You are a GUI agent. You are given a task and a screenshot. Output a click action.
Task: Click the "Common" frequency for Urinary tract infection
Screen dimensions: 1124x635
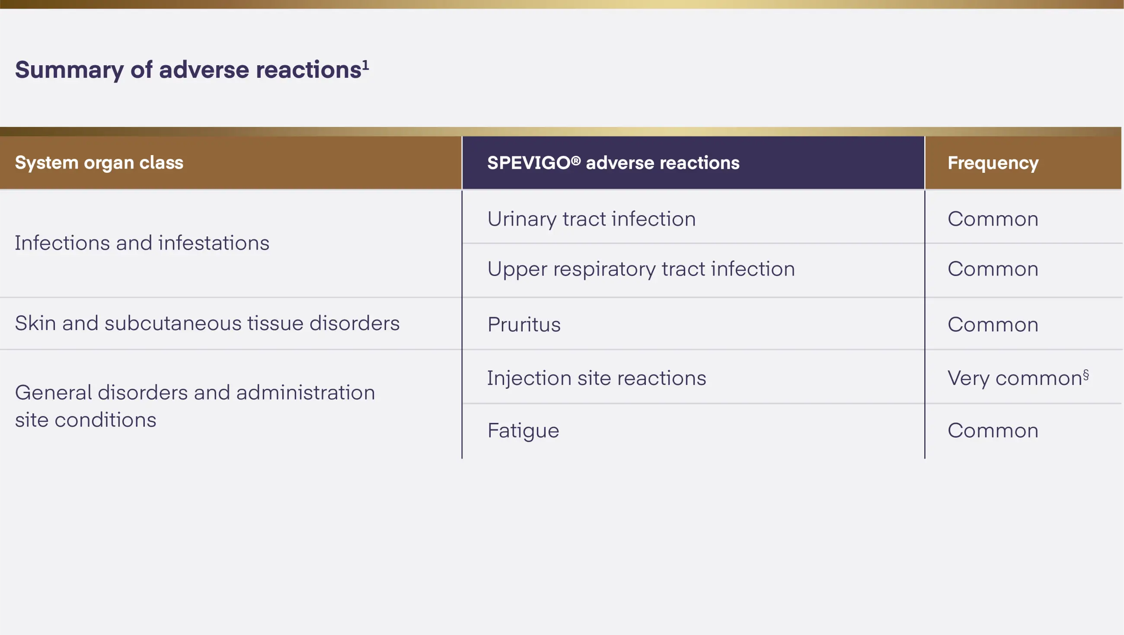pos(993,219)
